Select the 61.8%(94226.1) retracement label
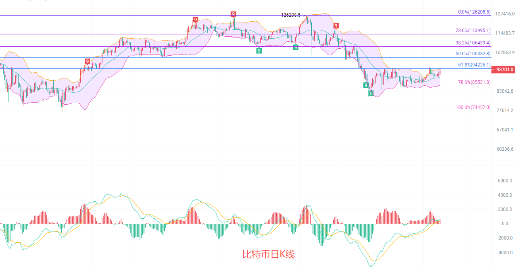This screenshot has width=515, height=267. pyautogui.click(x=474, y=65)
